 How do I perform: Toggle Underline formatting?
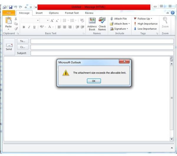34,27
